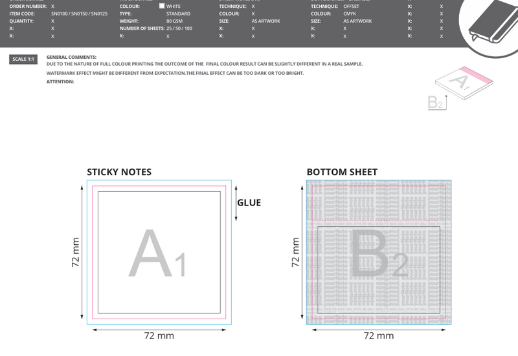Click the item code SN0100 / SN0150 / SN0125 value
518x356 pixels.
click(x=79, y=14)
